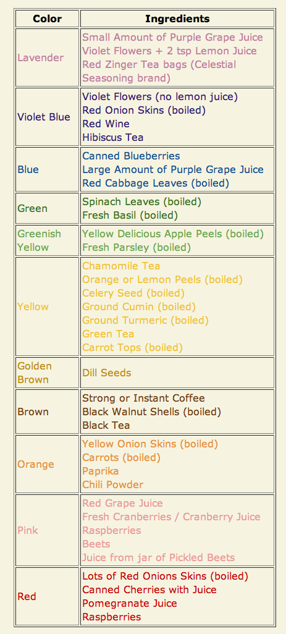286x634 pixels.
Task: Click Juice from jar of Pickled Beets
Action: click(158, 557)
